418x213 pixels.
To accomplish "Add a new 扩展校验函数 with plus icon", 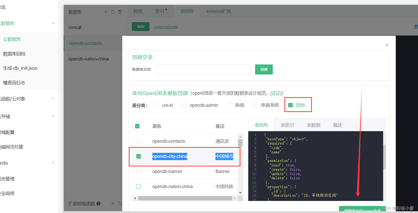I will click(x=113, y=203).
